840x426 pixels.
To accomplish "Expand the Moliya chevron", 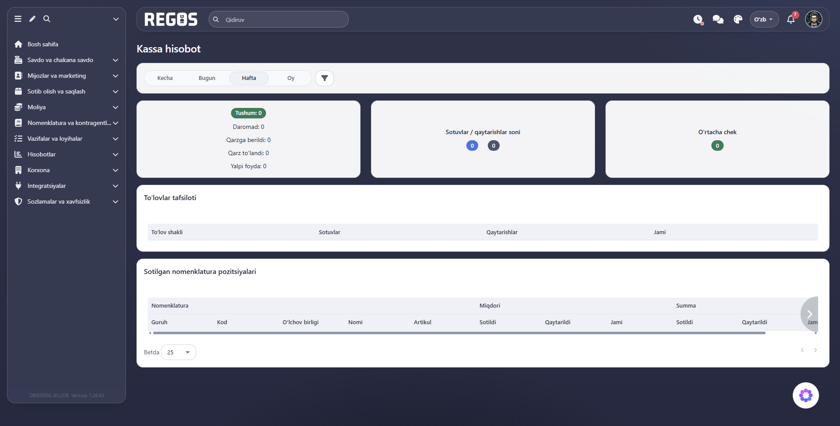I will (x=115, y=107).
